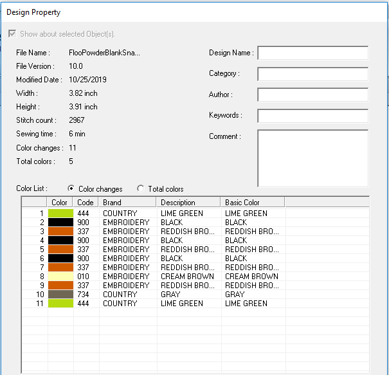The width and height of the screenshot is (389, 375).
Task: Click the Design Name input field
Action: pos(312,53)
